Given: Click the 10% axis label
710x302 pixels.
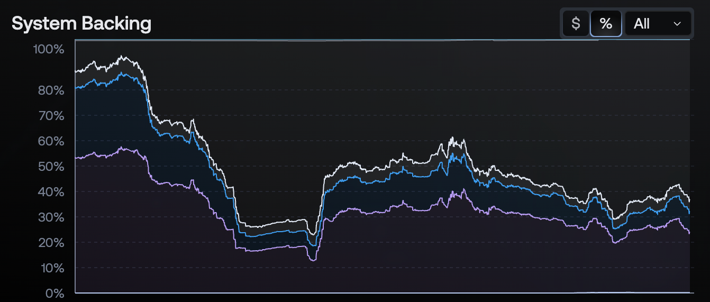Looking at the screenshot, I should tap(51, 268).
